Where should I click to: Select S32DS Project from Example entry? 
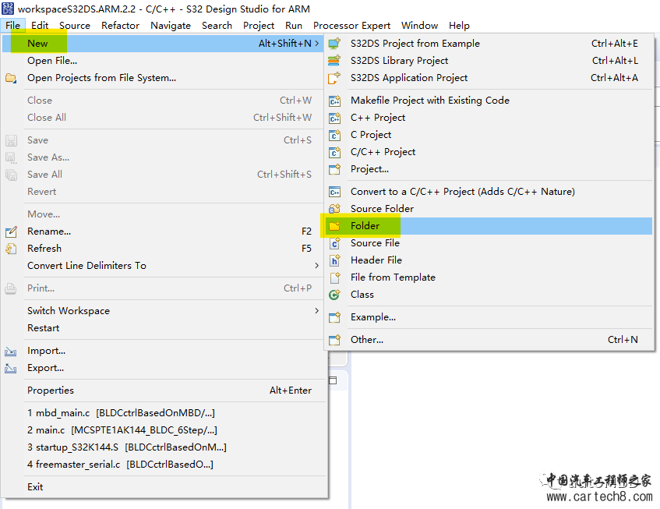[x=489, y=44]
